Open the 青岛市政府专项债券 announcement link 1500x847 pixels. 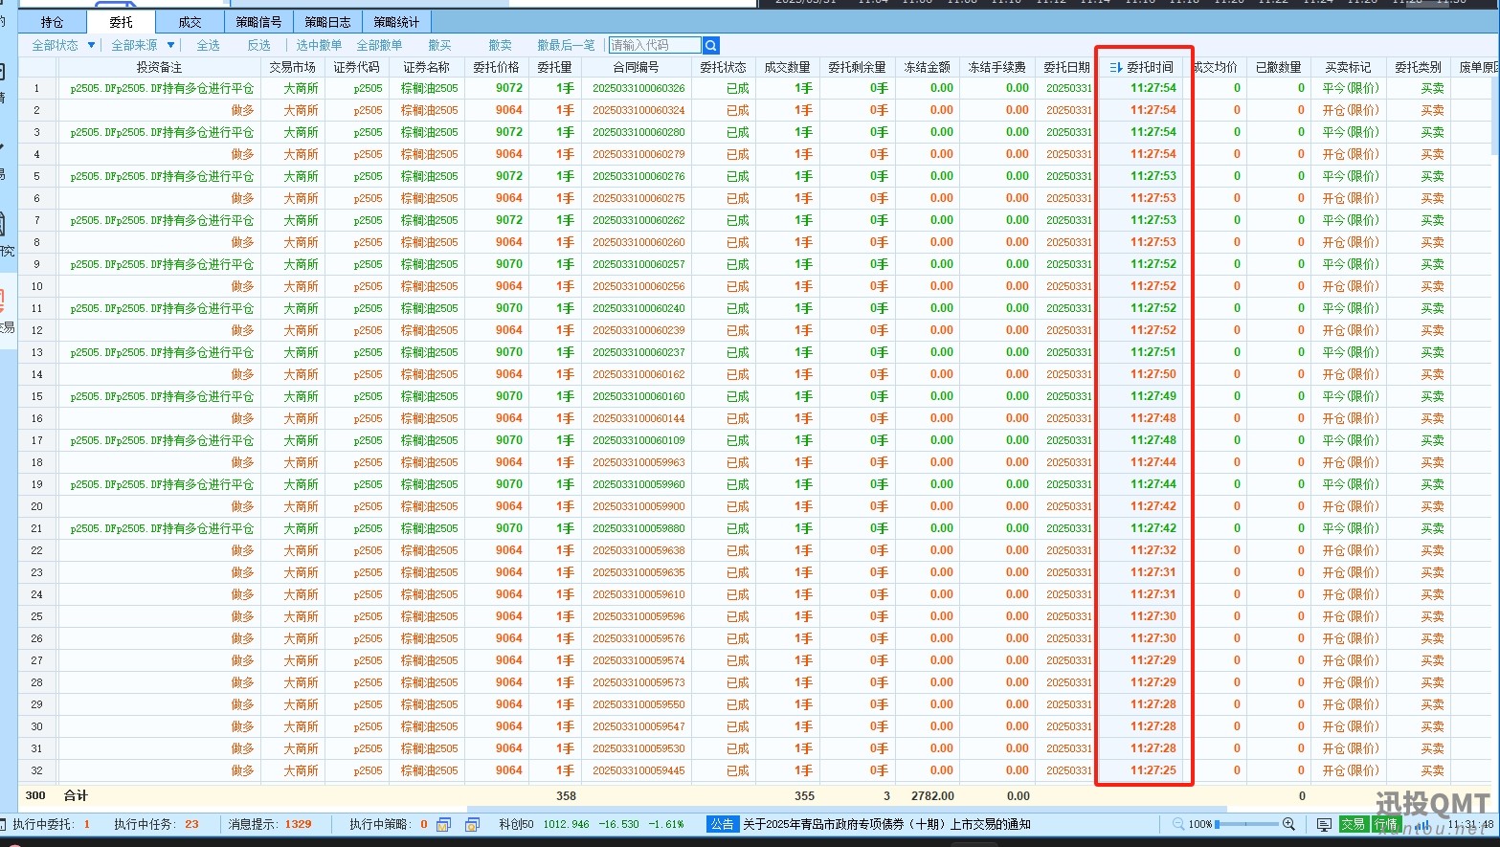886,824
